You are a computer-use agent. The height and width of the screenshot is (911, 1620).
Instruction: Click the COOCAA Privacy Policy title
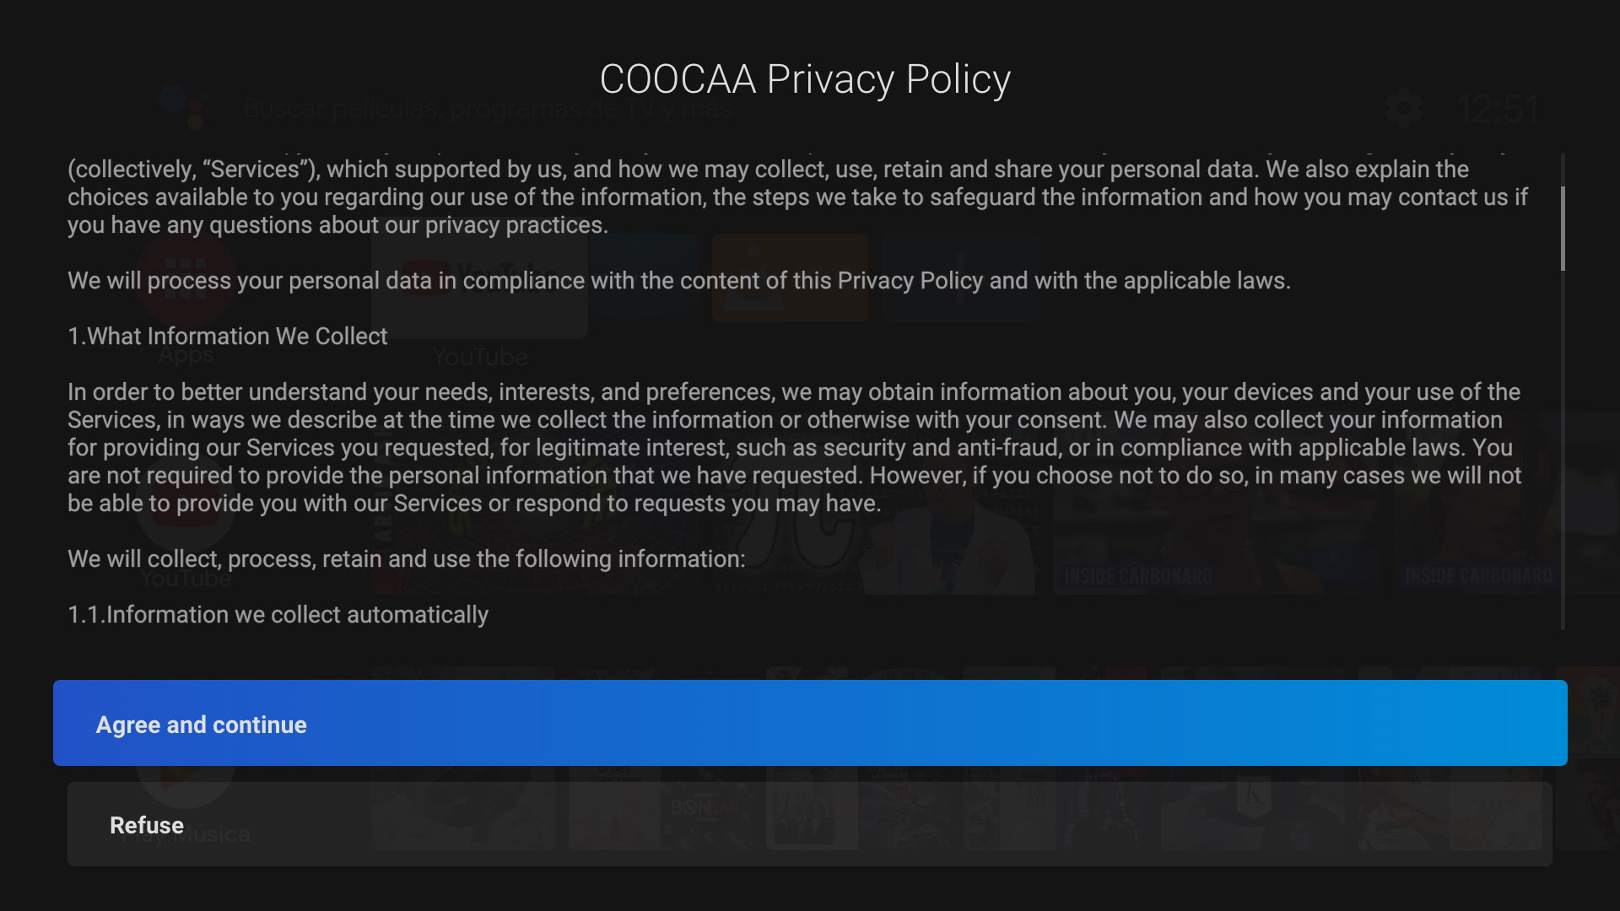[805, 79]
